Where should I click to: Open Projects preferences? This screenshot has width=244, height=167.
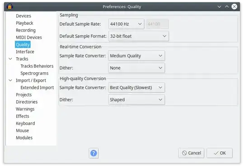[x=23, y=95]
